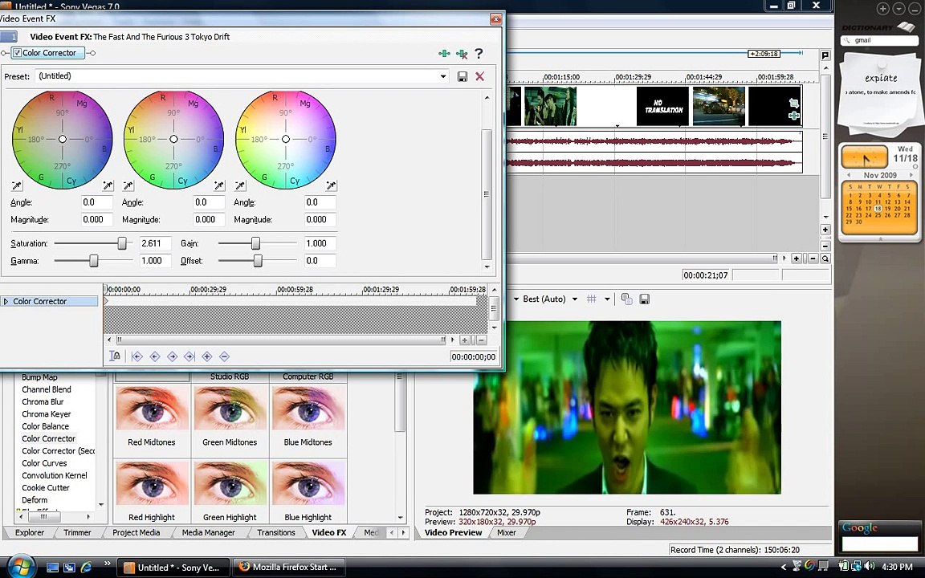925x578 pixels.
Task: Choose the Green Midtones preset thumbnail
Action: 230,408
